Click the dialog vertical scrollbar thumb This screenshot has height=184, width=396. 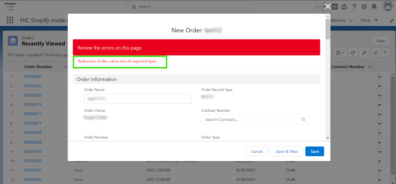[x=328, y=29]
